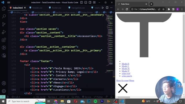Split the editor to the right
The image size is (185, 104).
pos(107,8)
